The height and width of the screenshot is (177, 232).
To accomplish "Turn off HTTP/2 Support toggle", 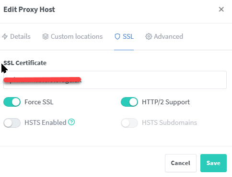I will (x=129, y=102).
